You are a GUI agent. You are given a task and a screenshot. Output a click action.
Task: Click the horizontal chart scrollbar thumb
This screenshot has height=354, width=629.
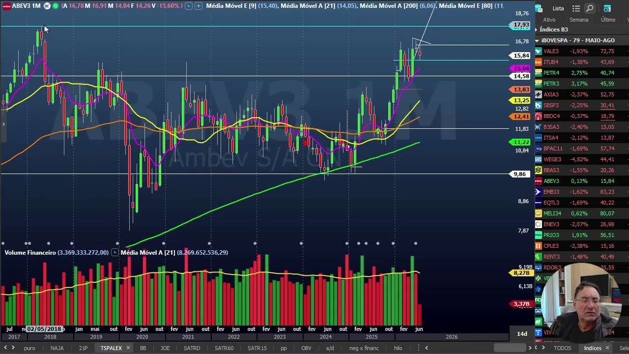[510, 348]
